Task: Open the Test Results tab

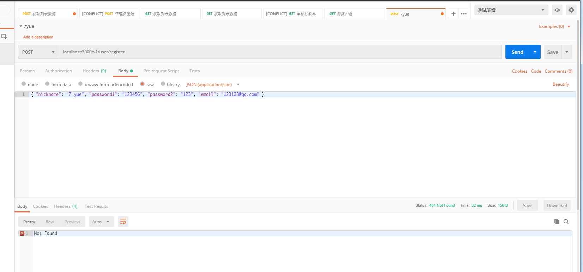Action: (96, 206)
